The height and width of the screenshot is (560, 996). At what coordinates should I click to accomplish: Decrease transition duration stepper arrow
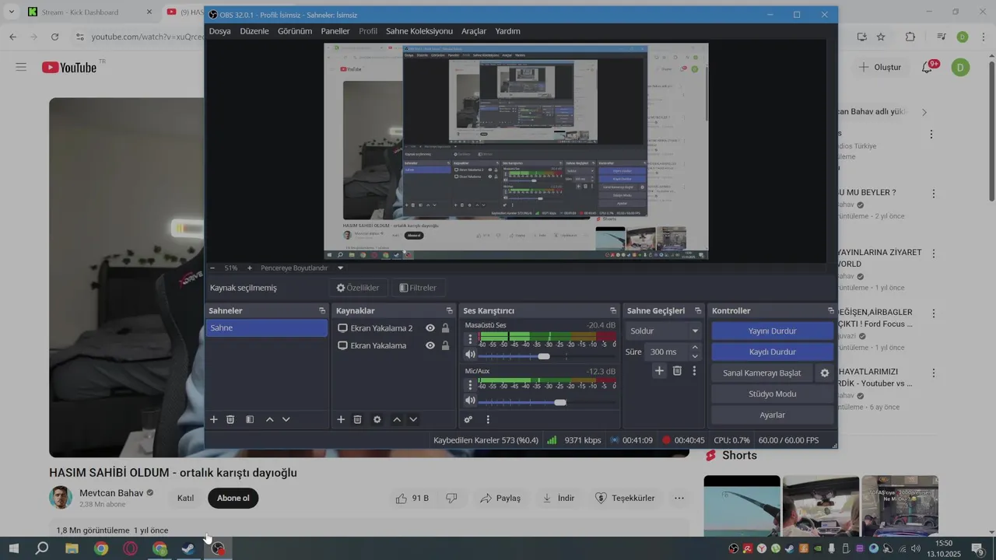point(695,356)
